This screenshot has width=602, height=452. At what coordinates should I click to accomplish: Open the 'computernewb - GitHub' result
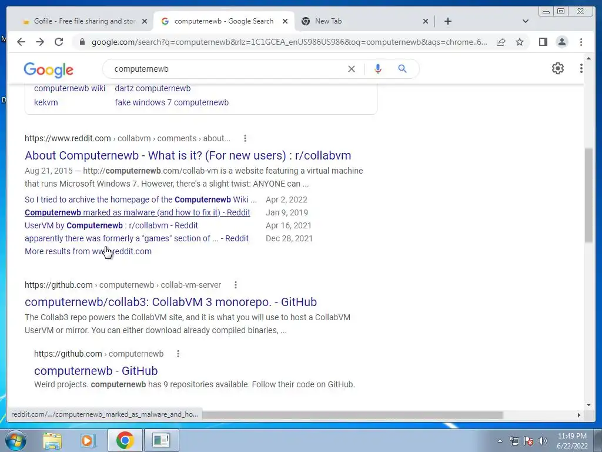tap(96, 371)
